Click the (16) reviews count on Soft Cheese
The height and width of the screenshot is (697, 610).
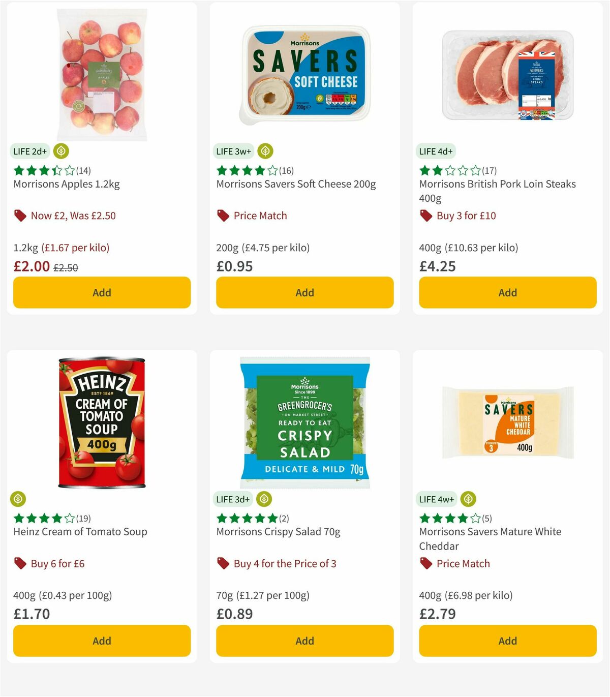tap(285, 170)
